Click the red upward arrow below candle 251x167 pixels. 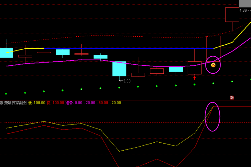click(194, 78)
